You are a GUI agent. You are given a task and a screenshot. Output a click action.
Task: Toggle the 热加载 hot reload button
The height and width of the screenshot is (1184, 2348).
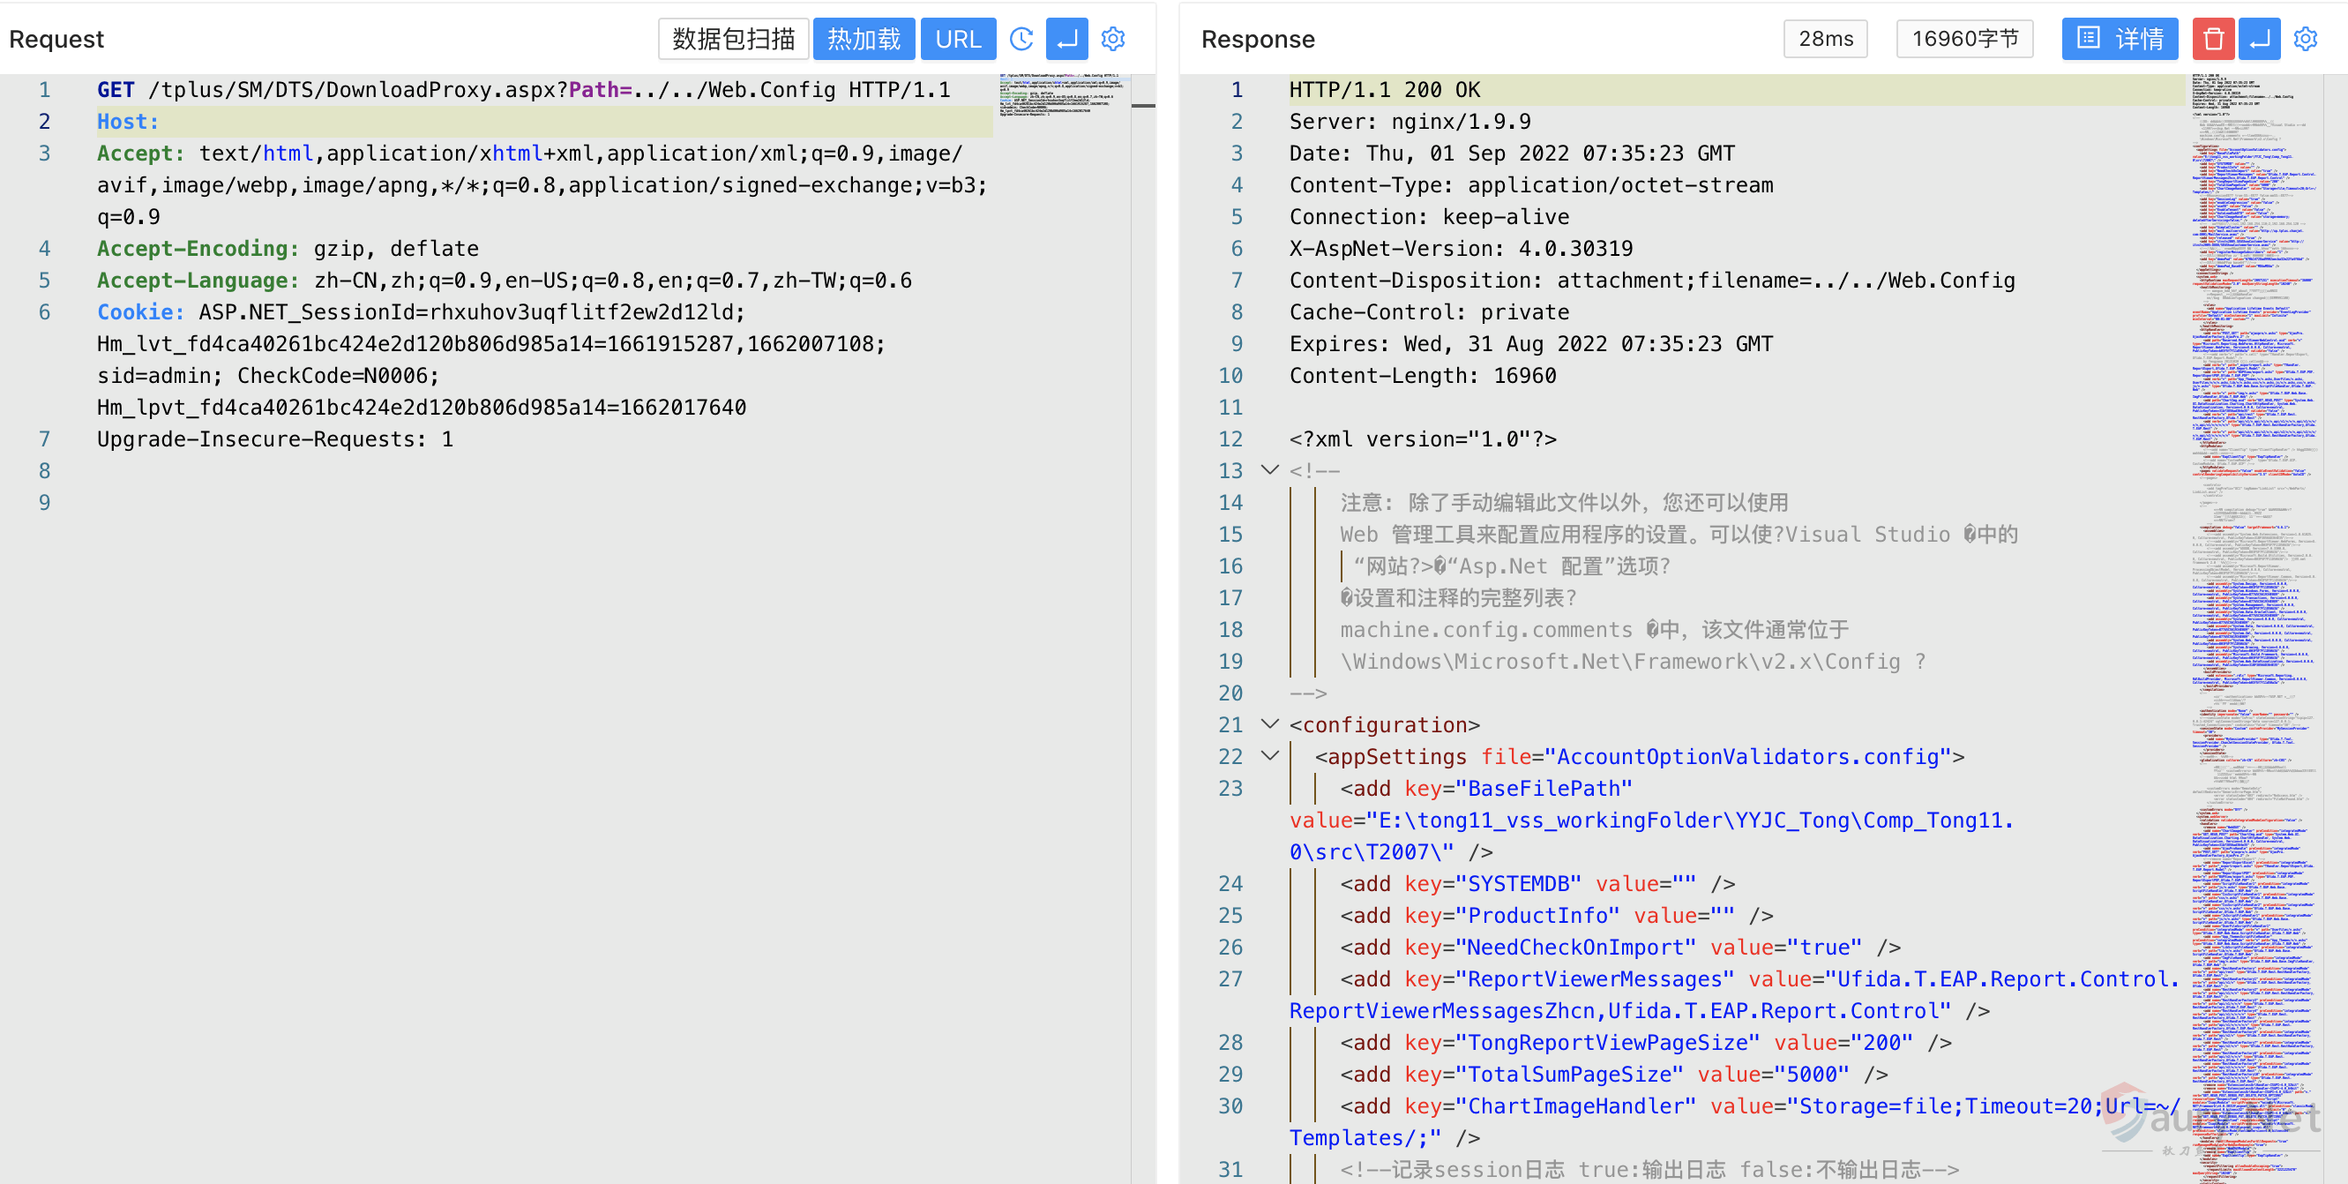coord(864,39)
